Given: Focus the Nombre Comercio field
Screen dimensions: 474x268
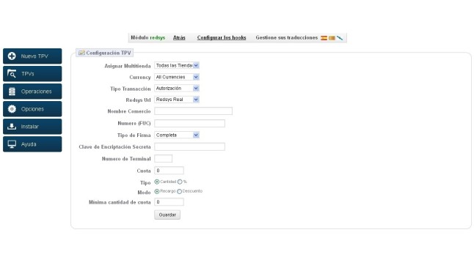Looking at the screenshot, I should (x=193, y=111).
